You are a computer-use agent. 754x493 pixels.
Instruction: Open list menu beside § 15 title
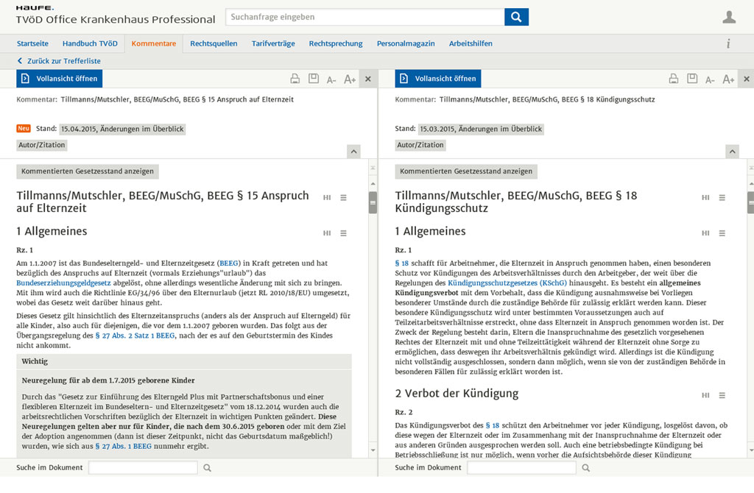pyautogui.click(x=343, y=197)
